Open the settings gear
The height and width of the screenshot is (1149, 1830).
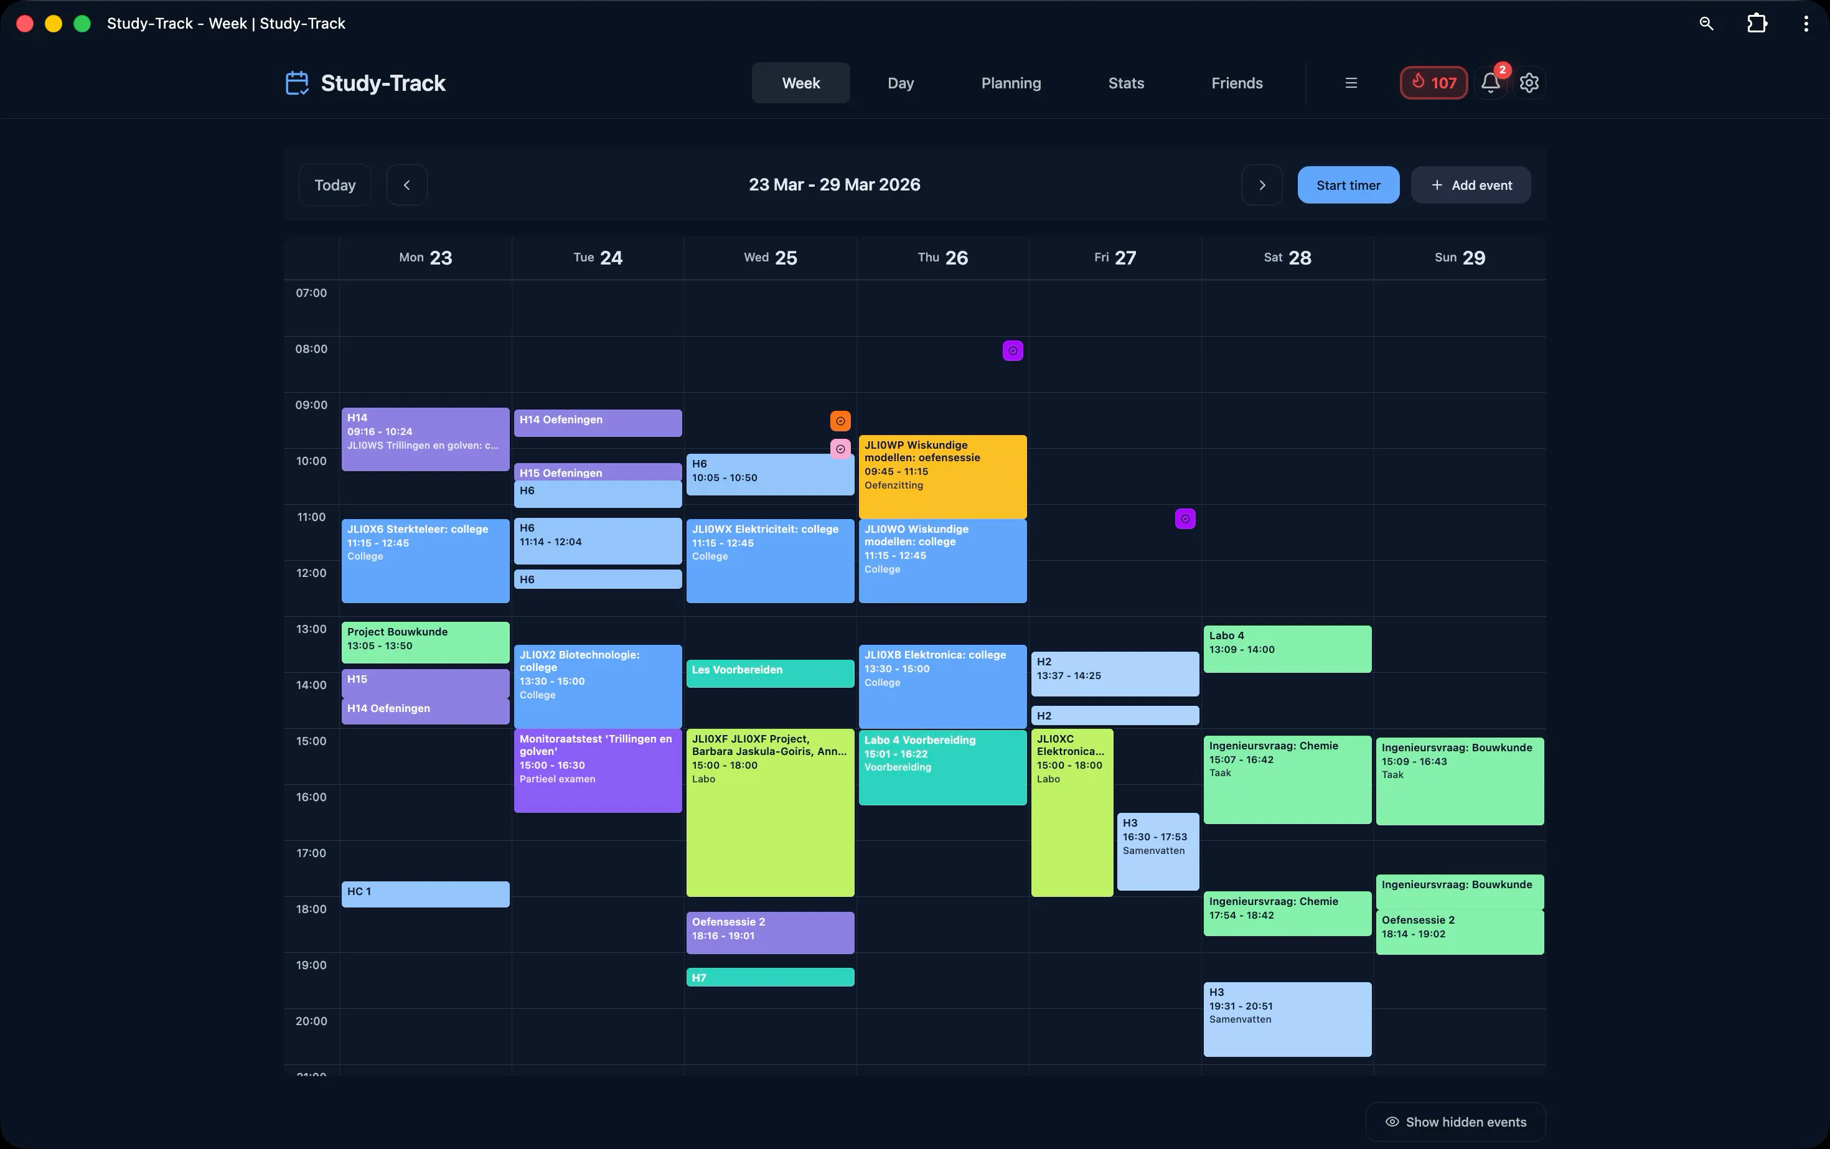point(1529,83)
